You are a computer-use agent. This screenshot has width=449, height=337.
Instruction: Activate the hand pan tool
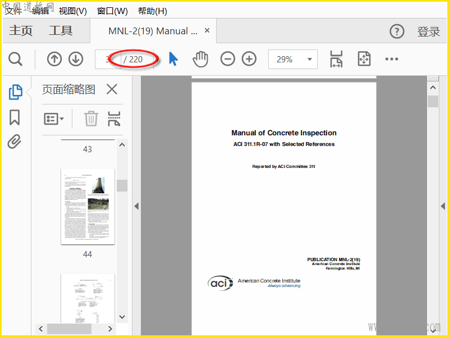coord(200,59)
